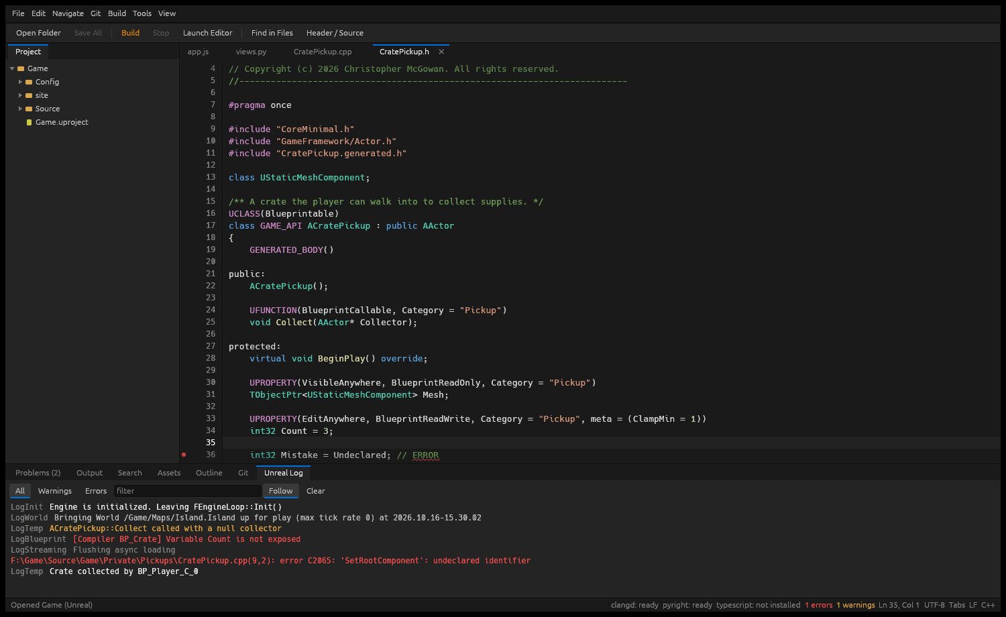Click the '1 warnings' status bar indicator
1006x617 pixels.
pyautogui.click(x=856, y=605)
